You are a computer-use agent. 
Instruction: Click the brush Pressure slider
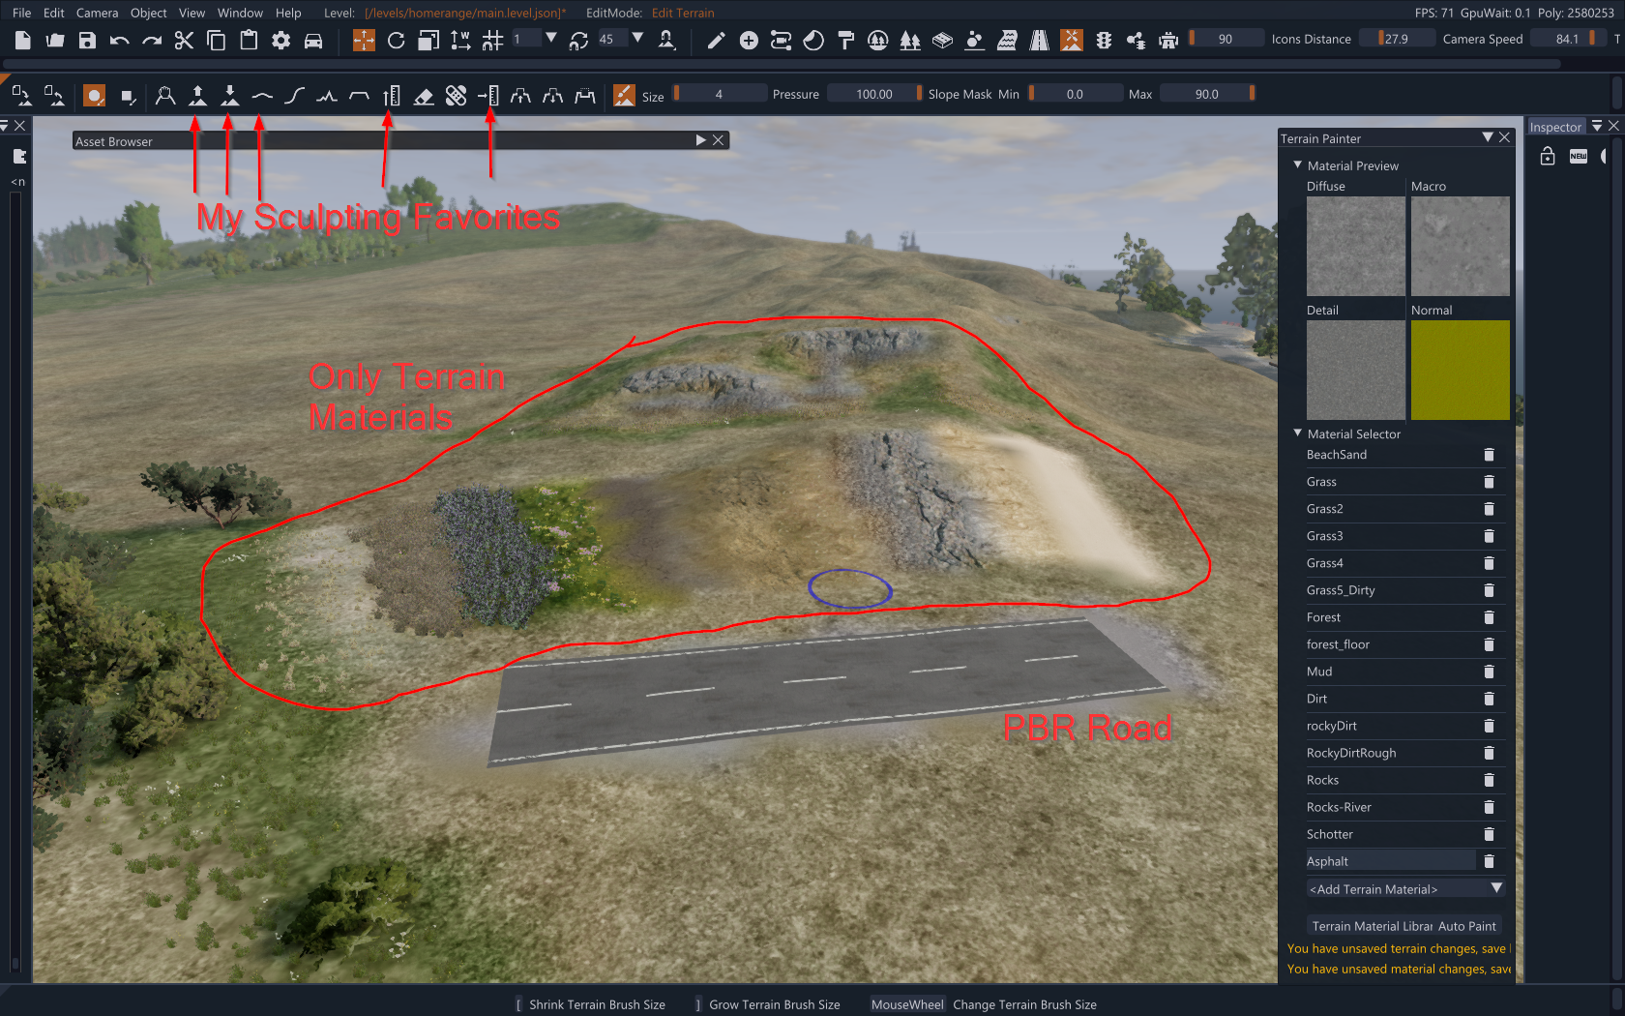tap(874, 94)
